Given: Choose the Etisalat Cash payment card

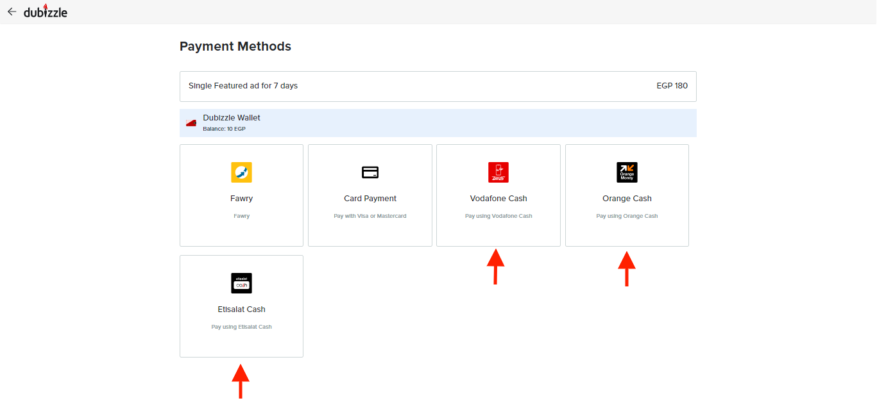Looking at the screenshot, I should pos(241,306).
